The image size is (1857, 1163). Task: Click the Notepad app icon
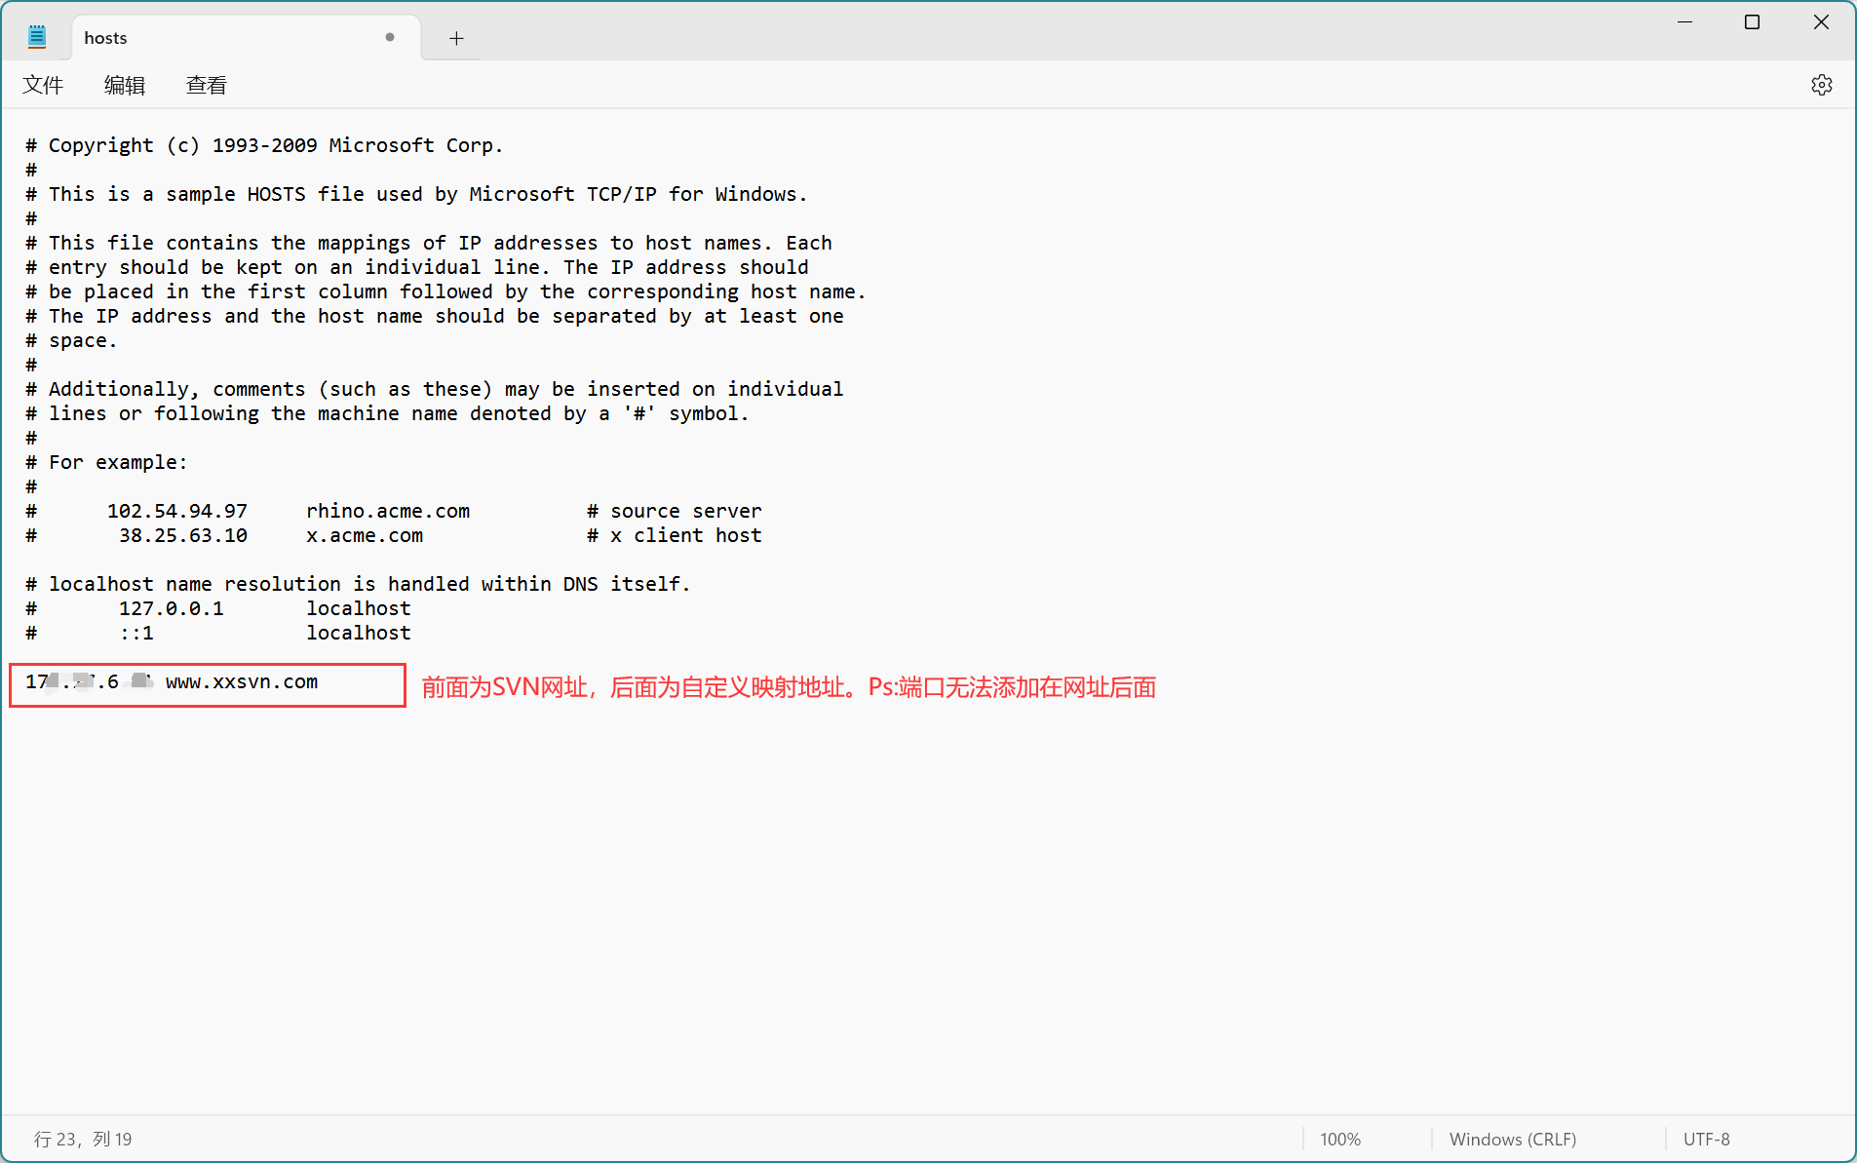(37, 37)
